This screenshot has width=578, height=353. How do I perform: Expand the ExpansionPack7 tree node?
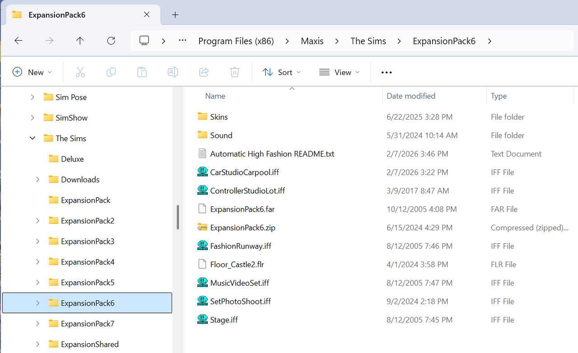coord(37,324)
